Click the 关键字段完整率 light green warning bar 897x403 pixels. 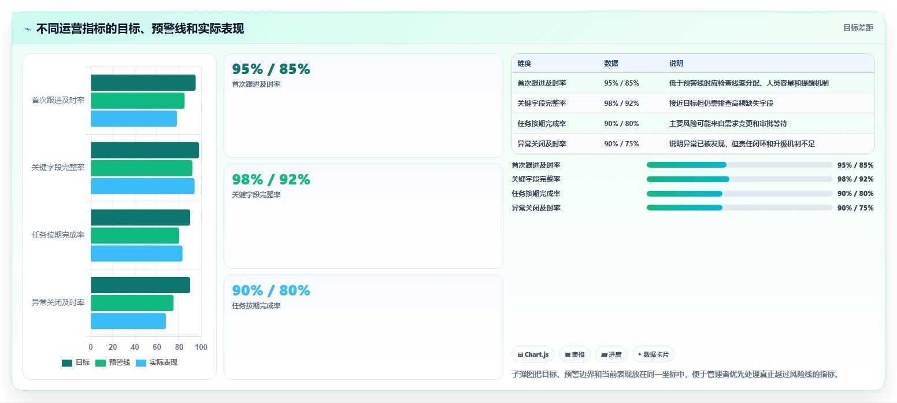pos(142,168)
